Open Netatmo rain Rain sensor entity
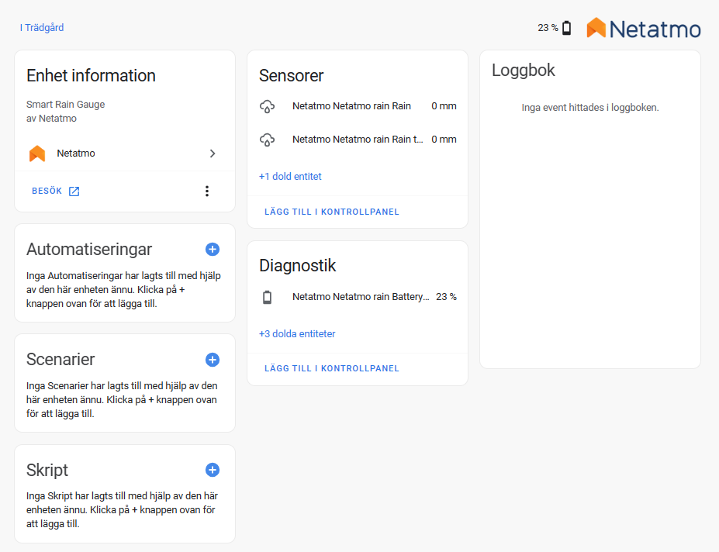The image size is (719, 552). click(358, 106)
